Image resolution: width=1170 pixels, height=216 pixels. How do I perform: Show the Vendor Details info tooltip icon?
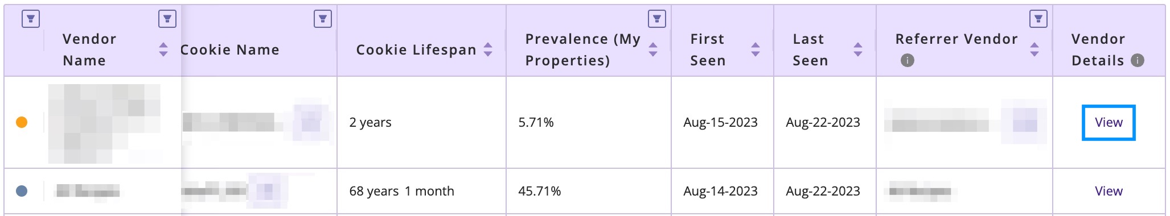pyautogui.click(x=1138, y=60)
